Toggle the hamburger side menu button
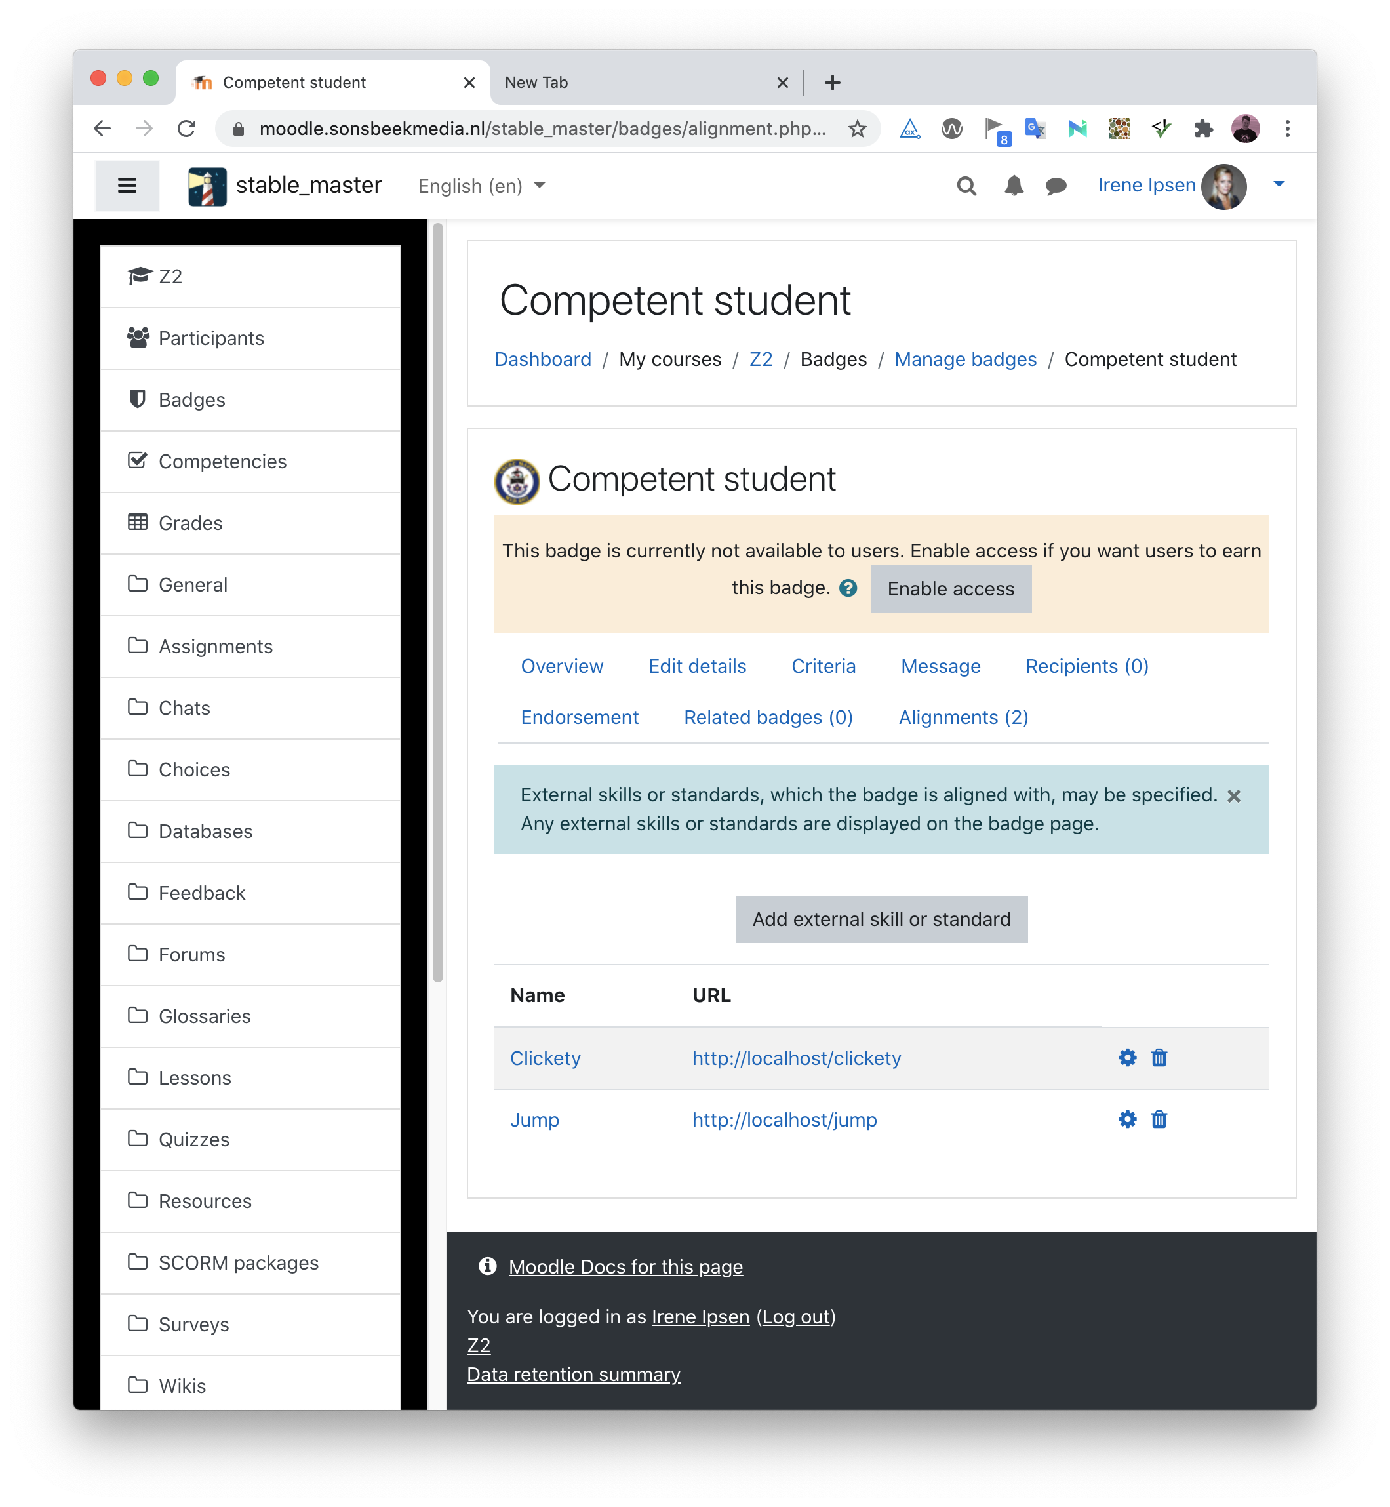The image size is (1390, 1507). tap(127, 186)
